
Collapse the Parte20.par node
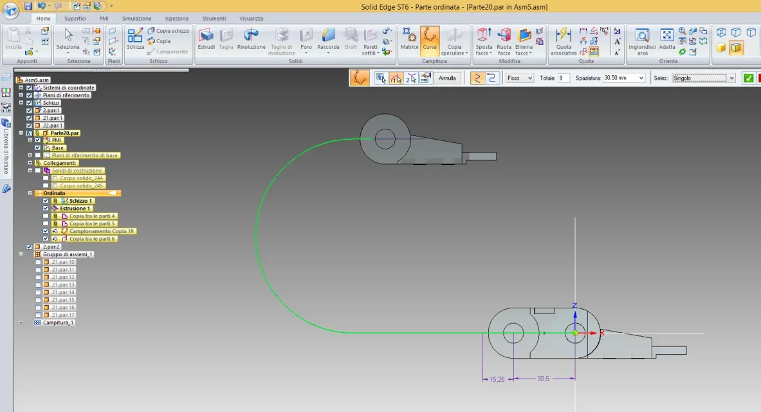21,133
